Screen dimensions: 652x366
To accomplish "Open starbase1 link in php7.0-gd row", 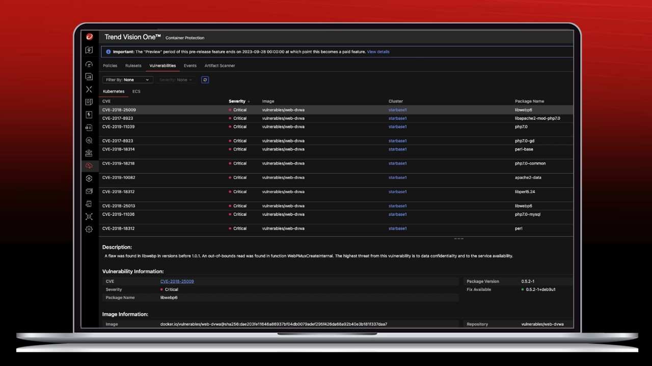I will 397,141.
